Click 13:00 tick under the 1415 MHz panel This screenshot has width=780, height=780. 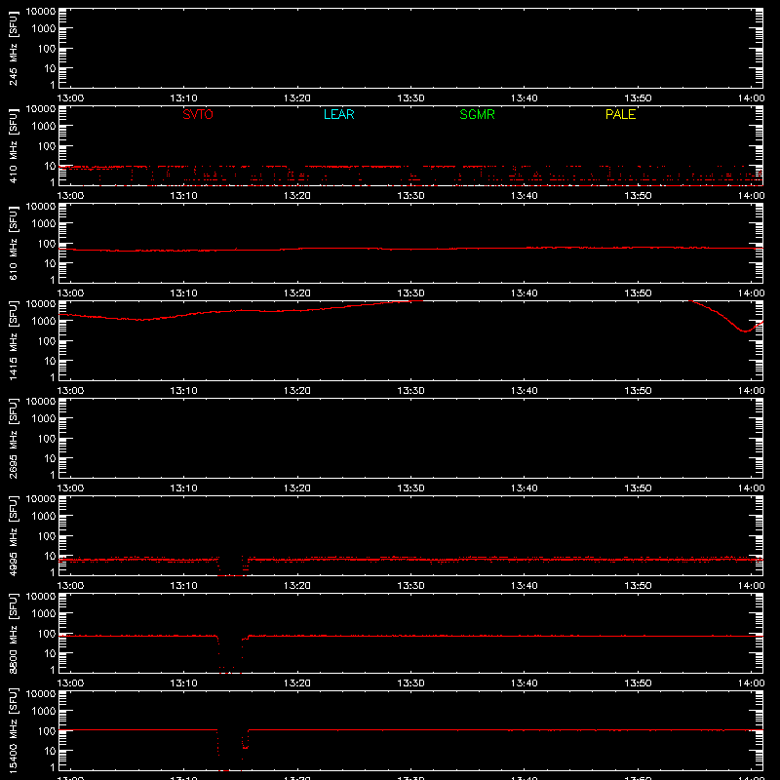point(70,391)
